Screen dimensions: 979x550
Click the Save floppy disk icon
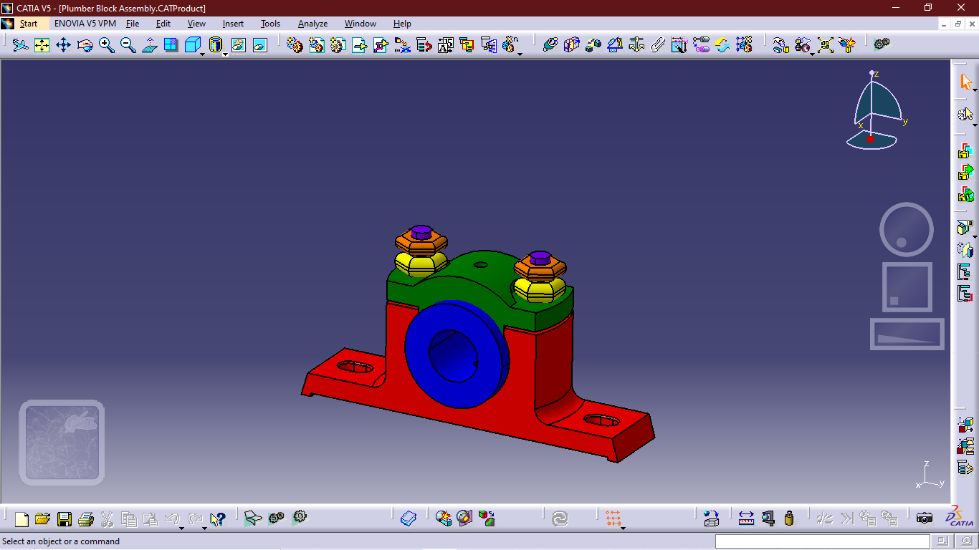[65, 518]
